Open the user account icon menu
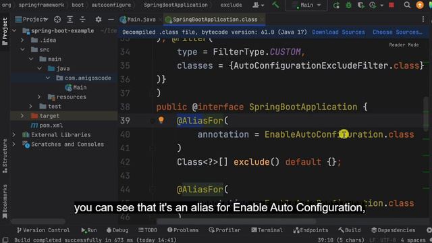 (258, 5)
